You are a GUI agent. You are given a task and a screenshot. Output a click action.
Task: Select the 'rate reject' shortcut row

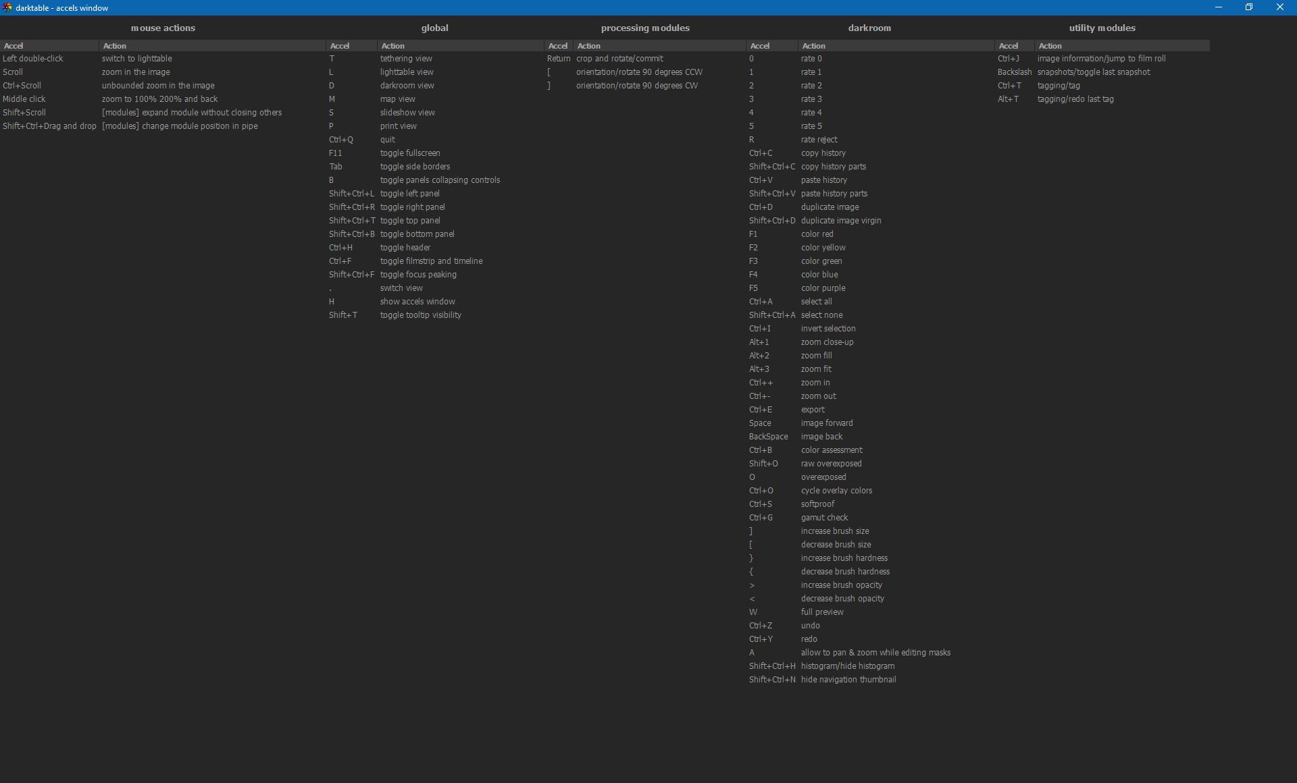(x=819, y=140)
